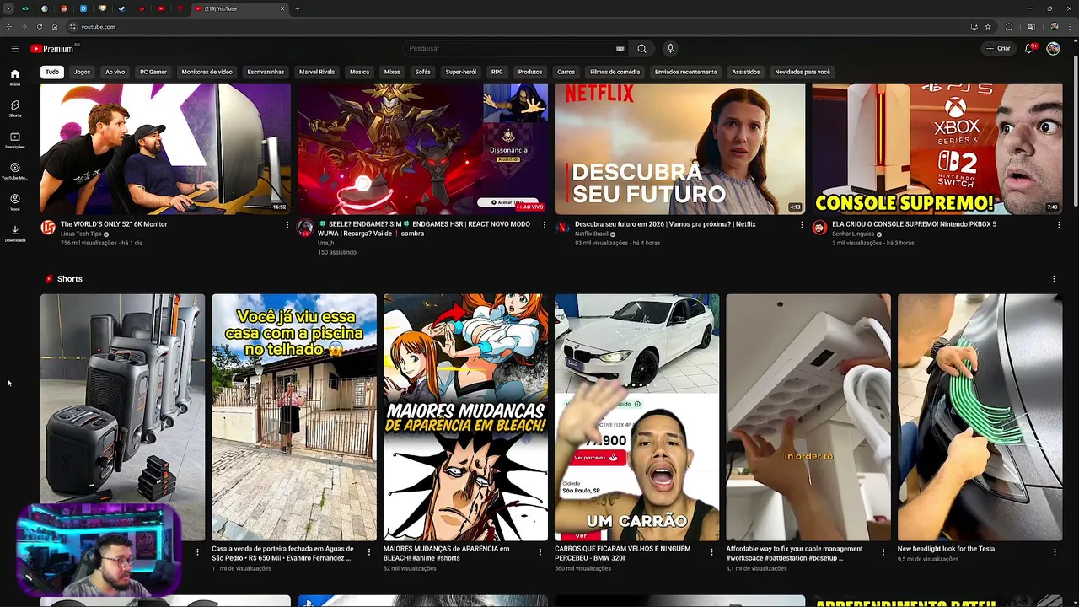Open Inscrições in the sidebar
Image resolution: width=1079 pixels, height=607 pixels.
(14, 140)
